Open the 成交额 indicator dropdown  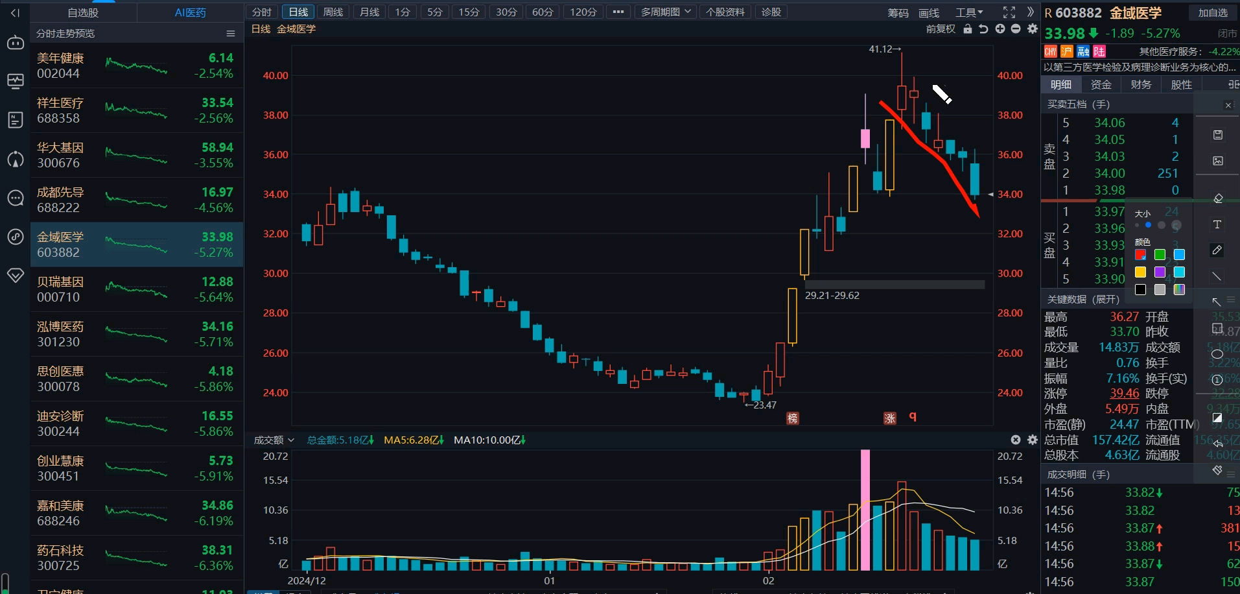click(x=274, y=440)
